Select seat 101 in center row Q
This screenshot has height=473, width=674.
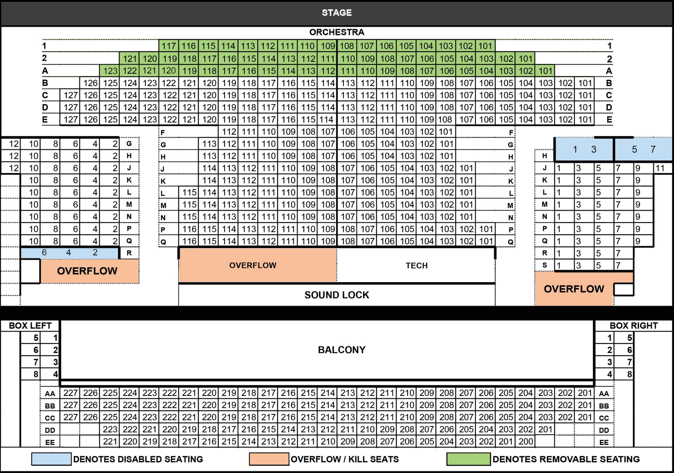485,241
